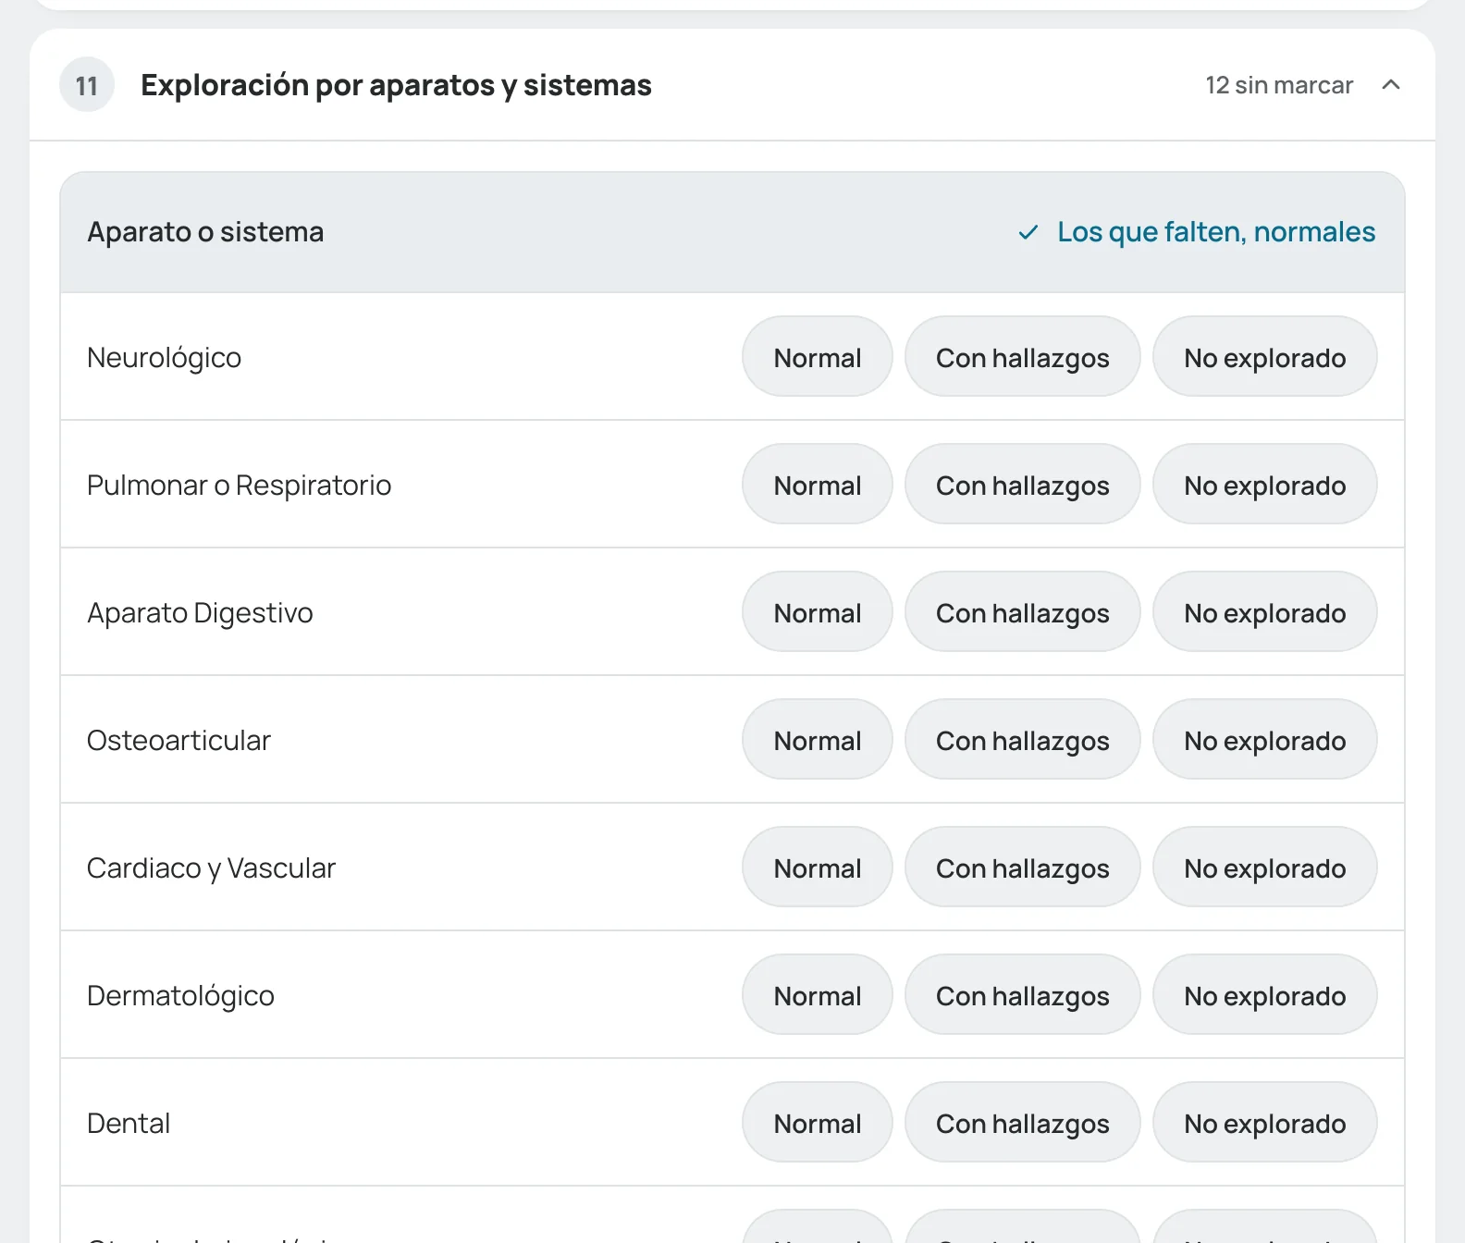
Task: Click the 'Aparato o sistema' column header
Action: pyautogui.click(x=205, y=232)
